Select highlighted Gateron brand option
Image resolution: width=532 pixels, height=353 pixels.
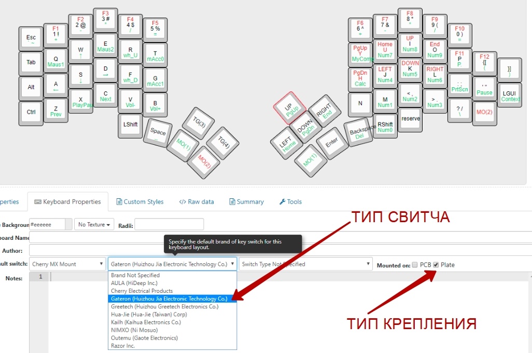click(x=172, y=298)
